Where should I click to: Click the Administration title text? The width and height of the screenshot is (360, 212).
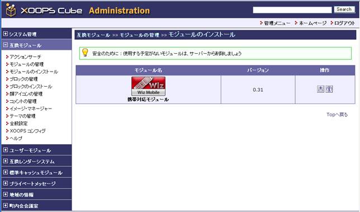point(120,11)
